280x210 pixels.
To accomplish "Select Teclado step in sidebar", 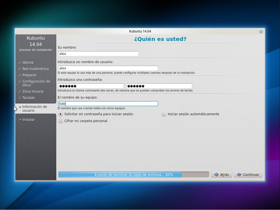I will (x=28, y=97).
